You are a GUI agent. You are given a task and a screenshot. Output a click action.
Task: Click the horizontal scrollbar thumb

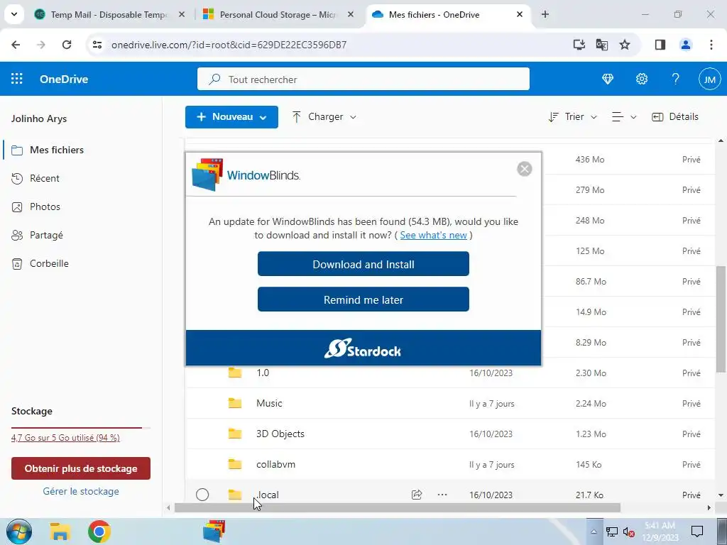click(x=398, y=508)
